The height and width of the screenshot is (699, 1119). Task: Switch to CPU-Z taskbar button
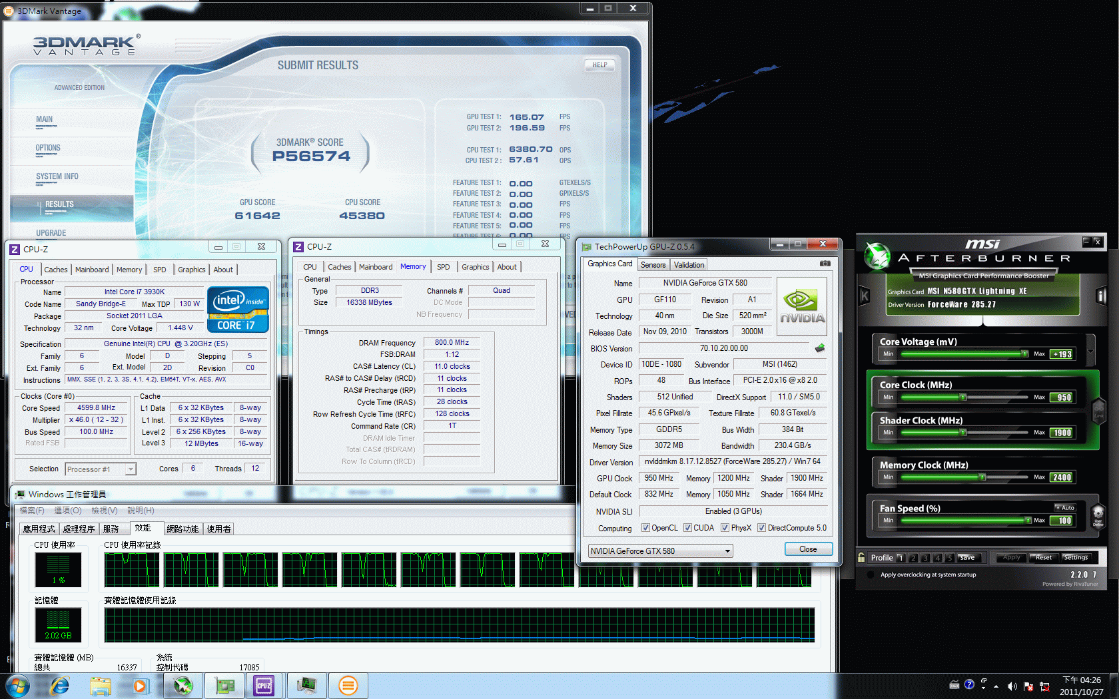tap(264, 686)
